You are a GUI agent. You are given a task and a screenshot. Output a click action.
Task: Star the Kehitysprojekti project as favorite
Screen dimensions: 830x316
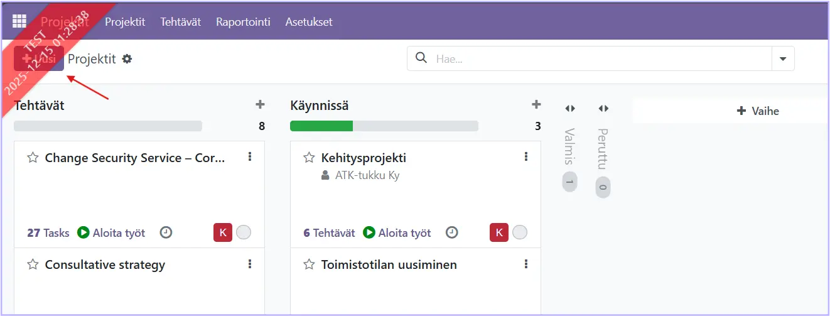tap(309, 158)
